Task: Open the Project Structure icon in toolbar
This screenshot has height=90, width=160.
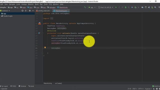Action: click(142, 7)
